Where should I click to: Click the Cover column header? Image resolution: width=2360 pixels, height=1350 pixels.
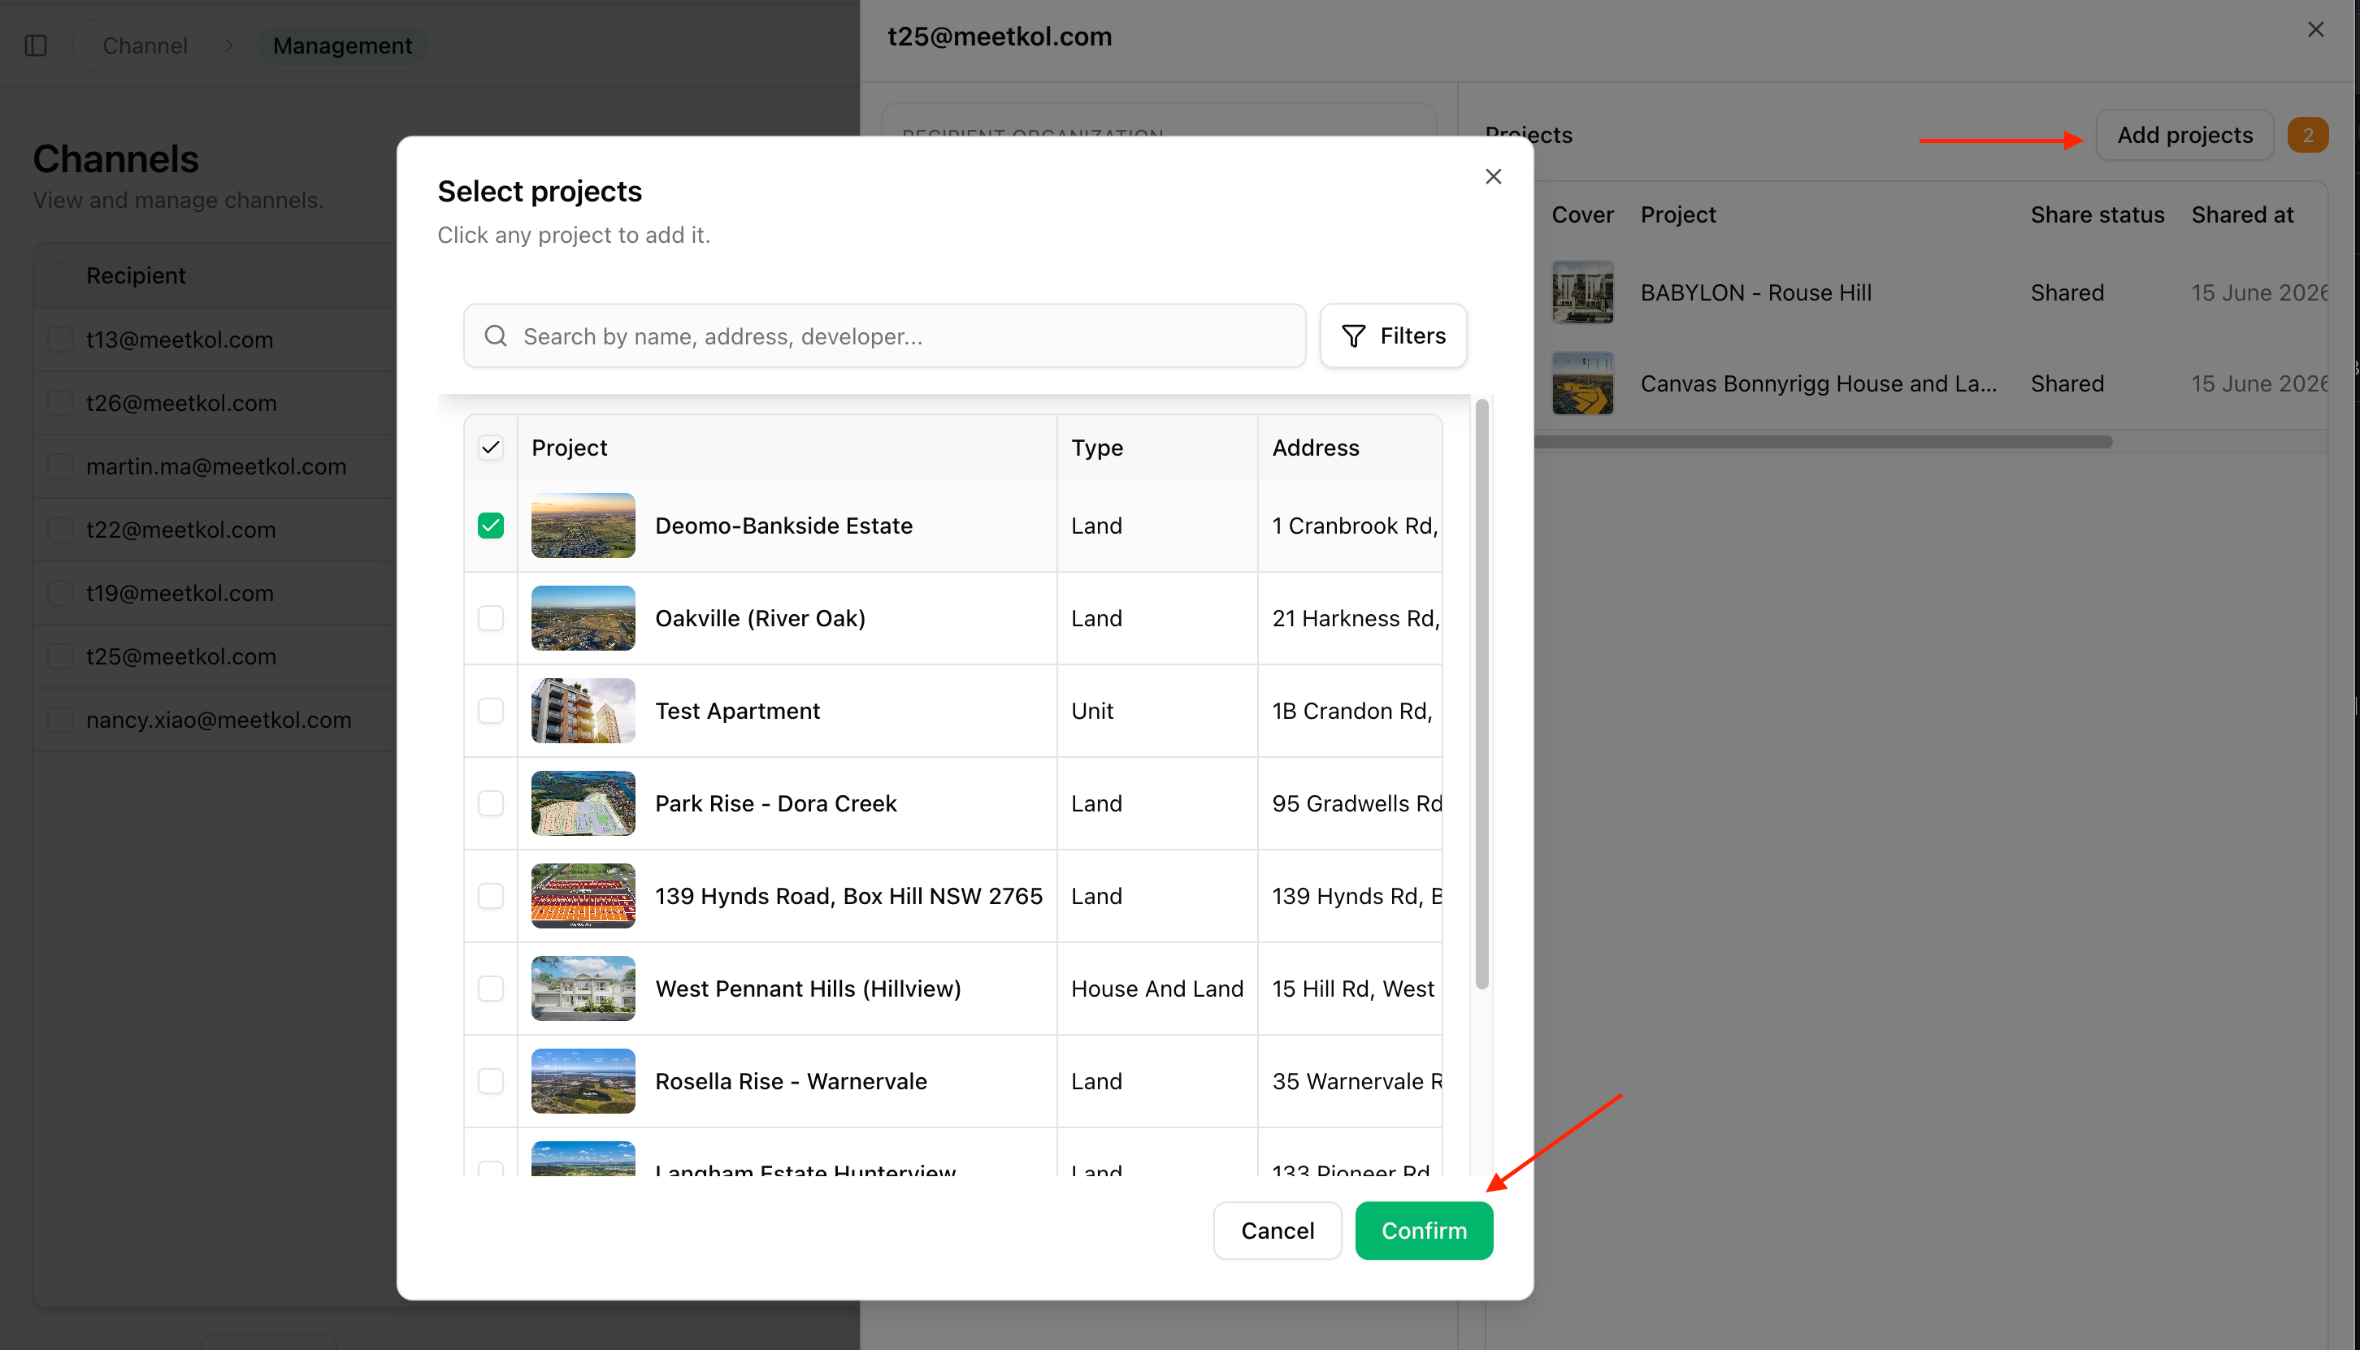pyautogui.click(x=1582, y=215)
